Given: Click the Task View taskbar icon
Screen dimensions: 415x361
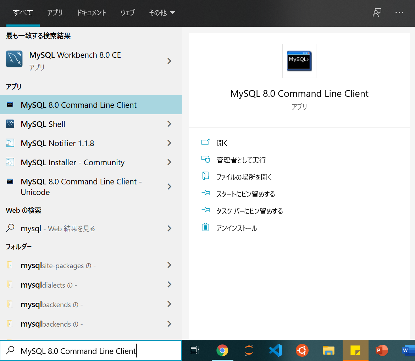Looking at the screenshot, I should (195, 350).
